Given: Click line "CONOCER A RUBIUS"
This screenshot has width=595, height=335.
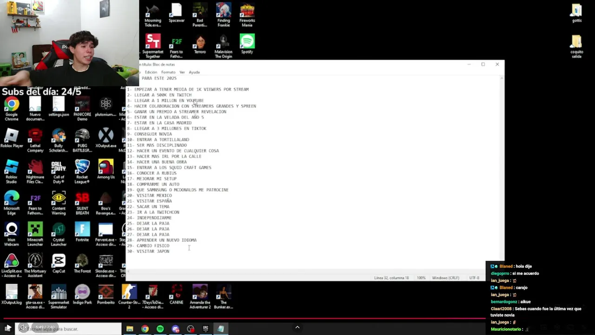Looking at the screenshot, I should (157, 173).
